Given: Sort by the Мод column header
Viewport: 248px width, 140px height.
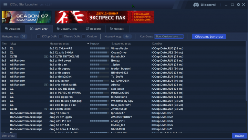Looking at the screenshot, I should tap(13, 44).
